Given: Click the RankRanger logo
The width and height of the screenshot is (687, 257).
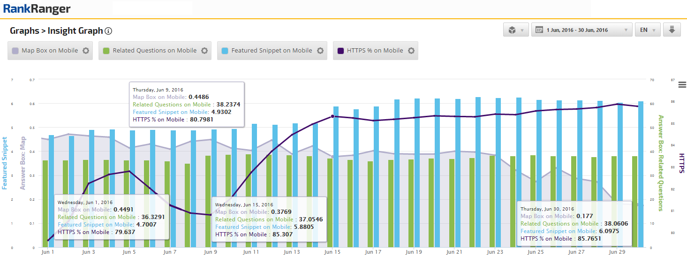Looking at the screenshot, I should coord(37,9).
